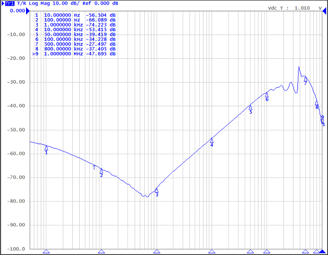
Task: Select marker 4 at 10 kHz on trace
Action: 212,141
